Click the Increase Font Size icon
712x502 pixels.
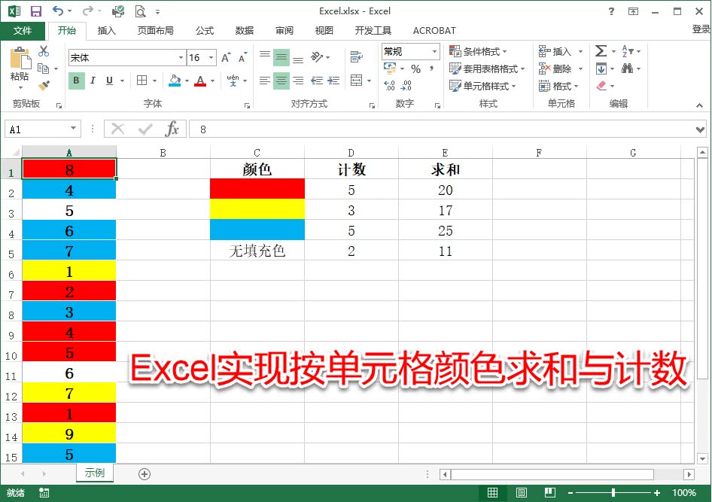tap(227, 58)
